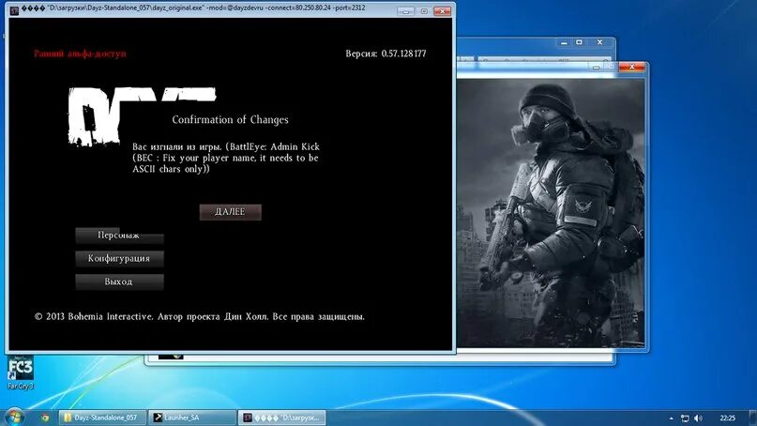This screenshot has width=757, height=426.
Task: Open Far Cry 3 desktop shortcut
Action: [21, 373]
